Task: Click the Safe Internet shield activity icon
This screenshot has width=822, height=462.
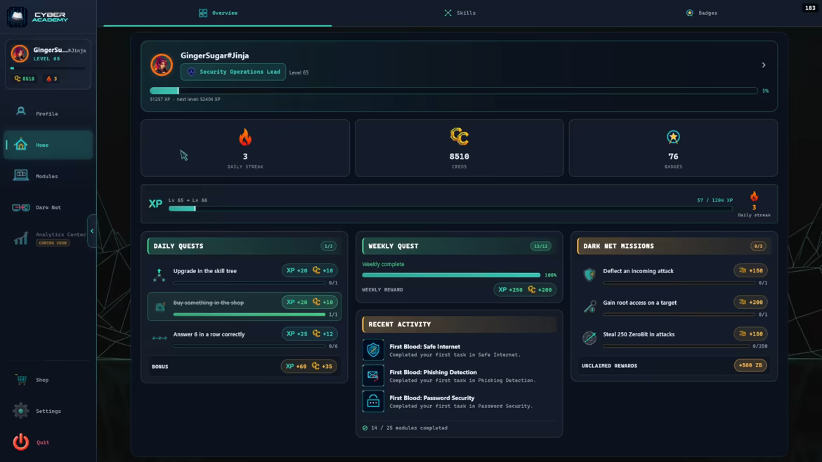Action: coord(373,350)
